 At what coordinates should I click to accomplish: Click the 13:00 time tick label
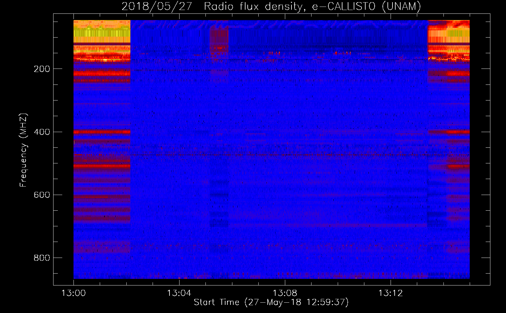click(73, 293)
